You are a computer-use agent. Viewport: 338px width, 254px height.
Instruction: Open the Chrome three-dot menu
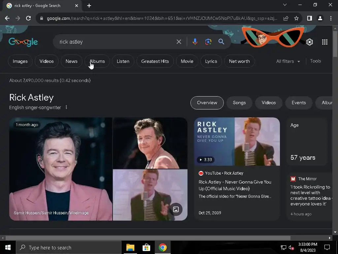pyautogui.click(x=331, y=19)
